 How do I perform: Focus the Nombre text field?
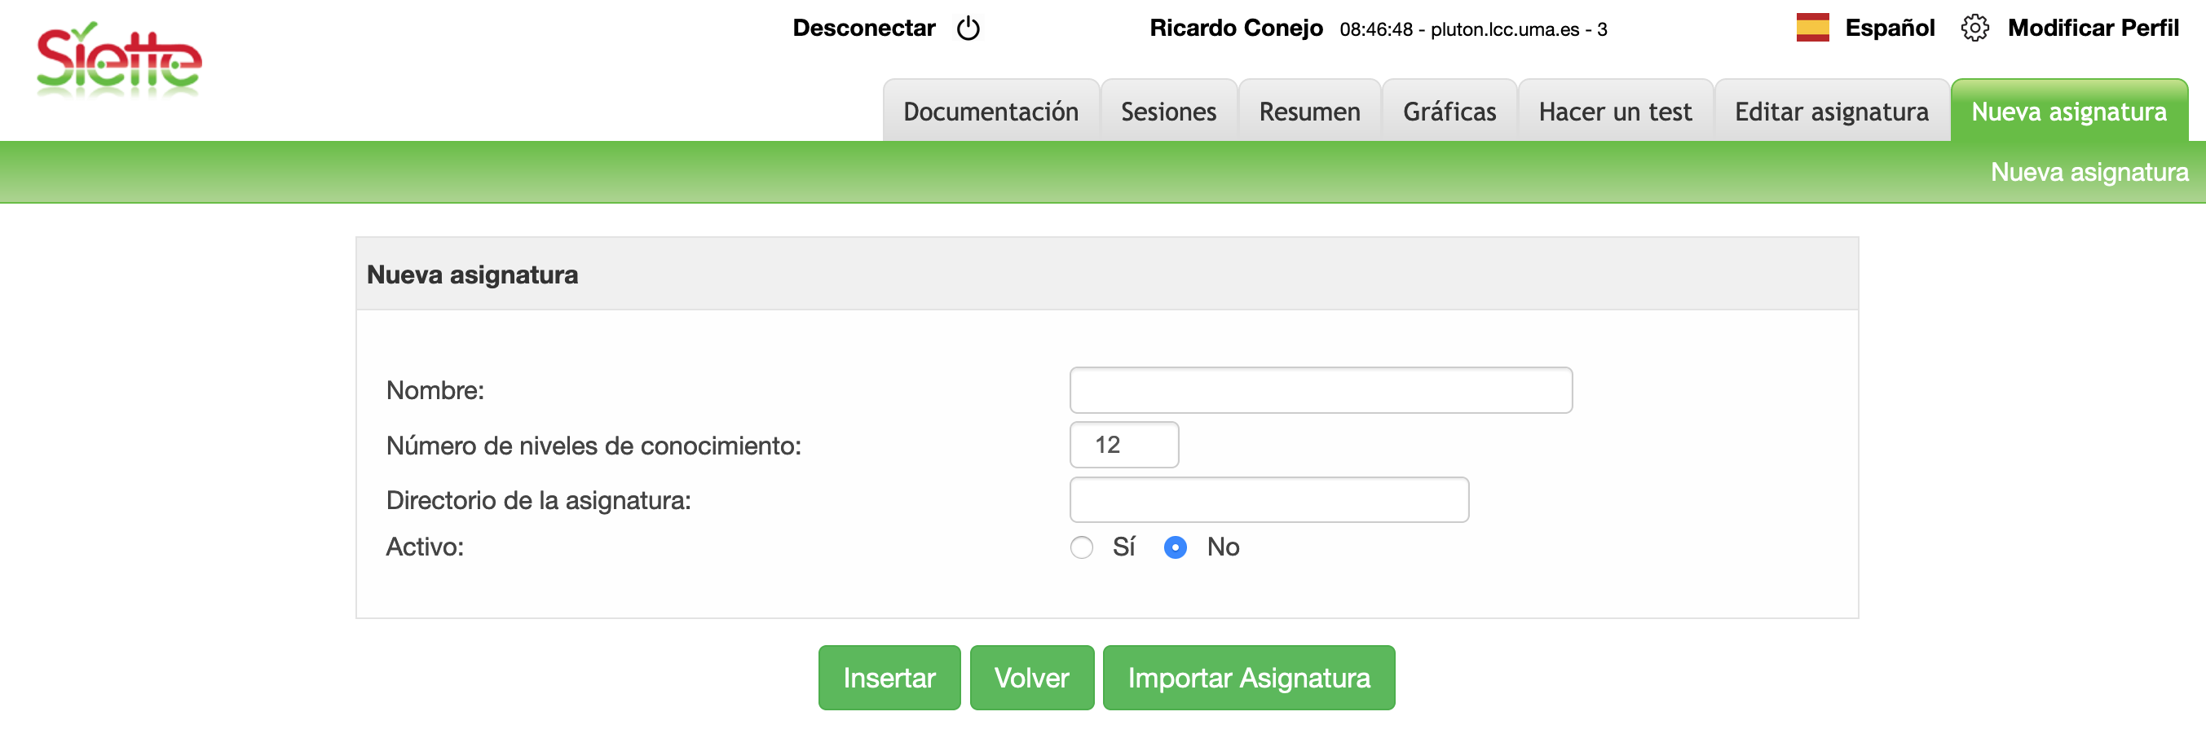coord(1320,390)
